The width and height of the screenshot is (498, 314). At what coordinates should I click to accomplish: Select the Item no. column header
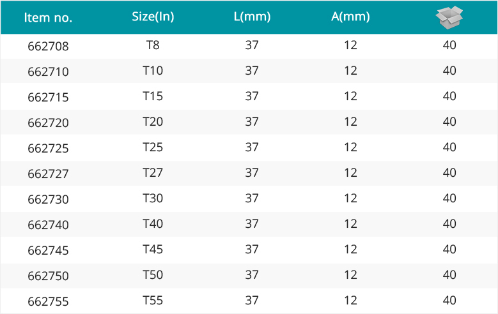(49, 17)
